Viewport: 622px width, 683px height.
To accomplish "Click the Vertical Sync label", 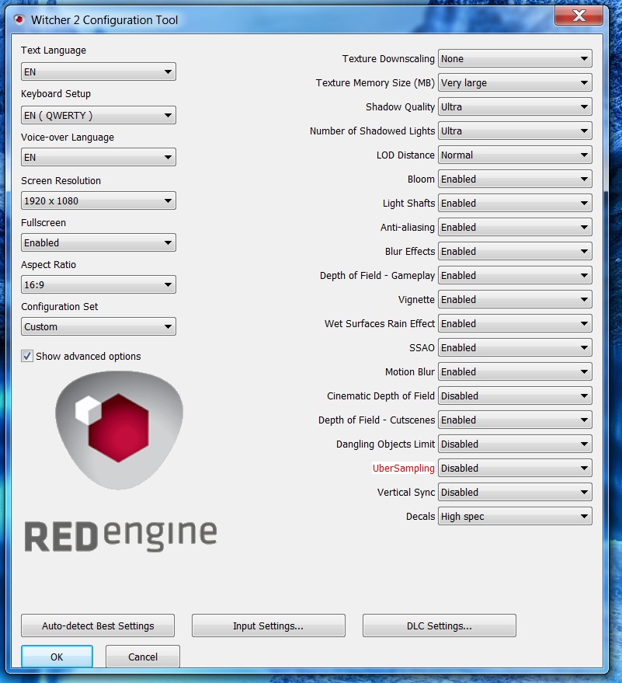I will [406, 493].
